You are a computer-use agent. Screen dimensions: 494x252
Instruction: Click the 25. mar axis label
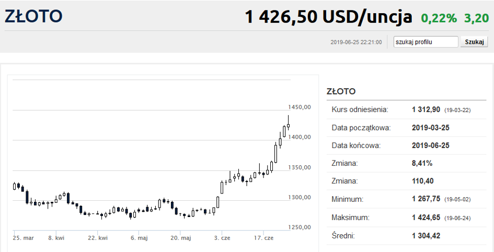coord(24,238)
